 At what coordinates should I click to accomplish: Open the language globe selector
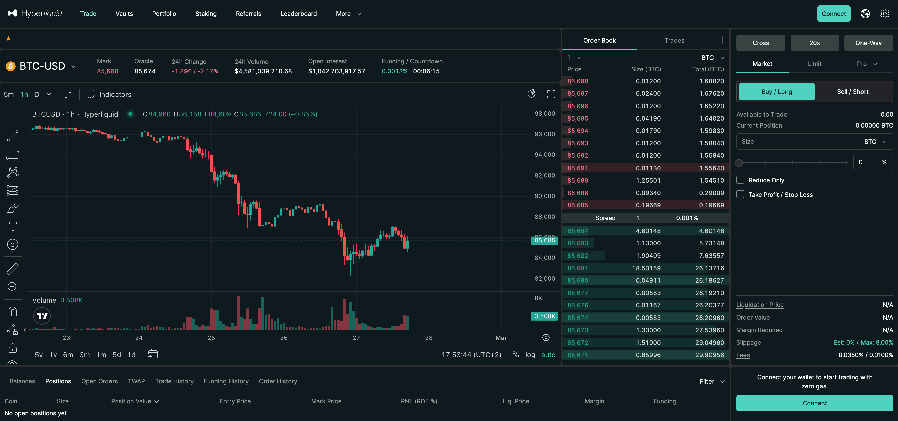point(865,14)
